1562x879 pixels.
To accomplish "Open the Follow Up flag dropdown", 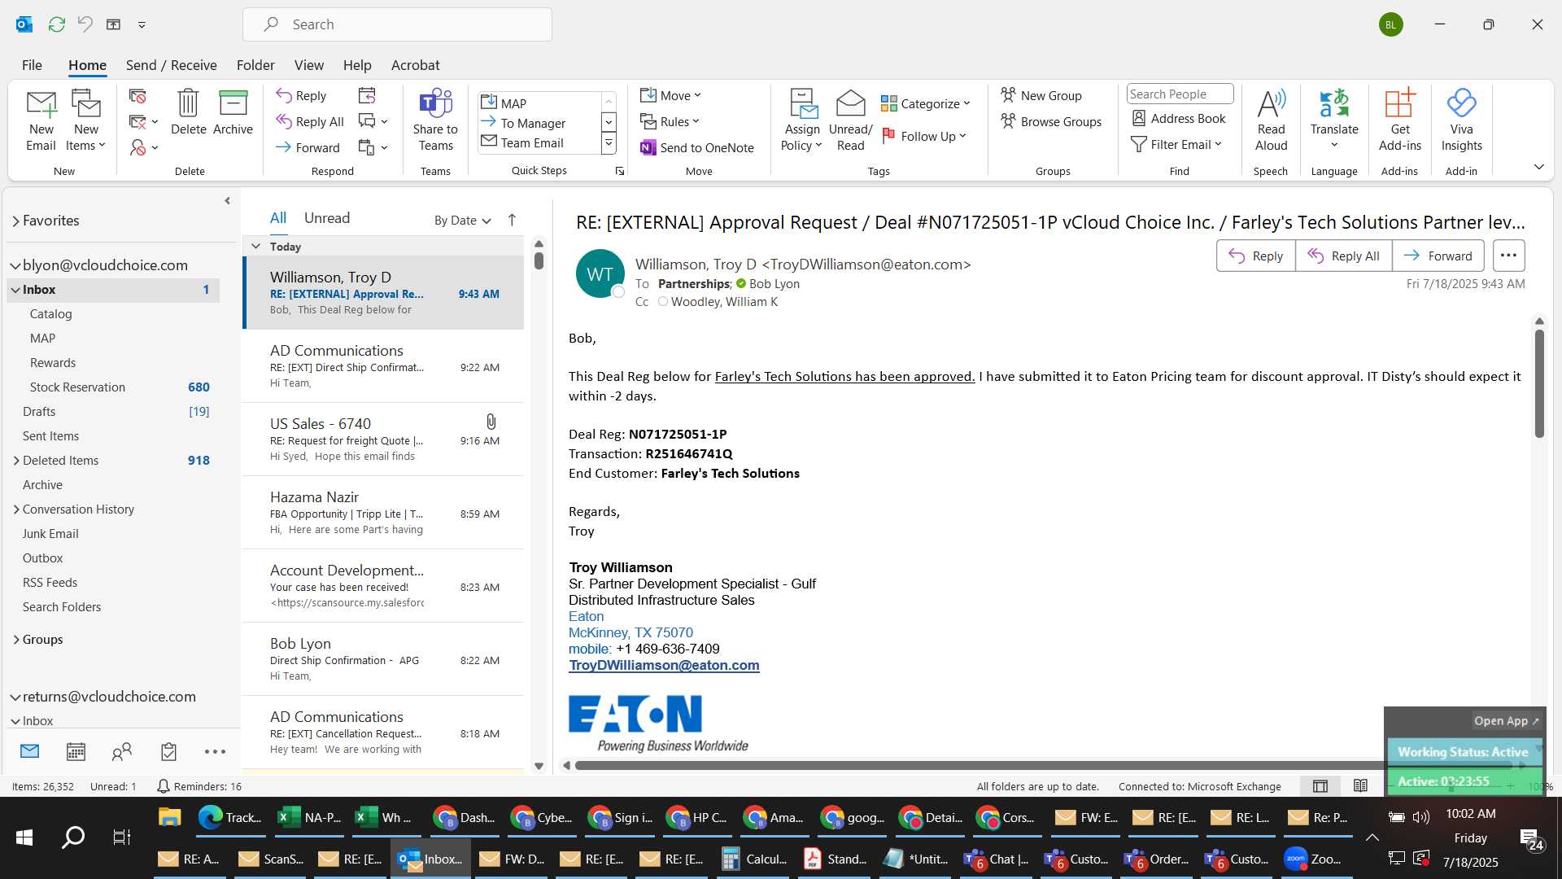I will [x=923, y=136].
